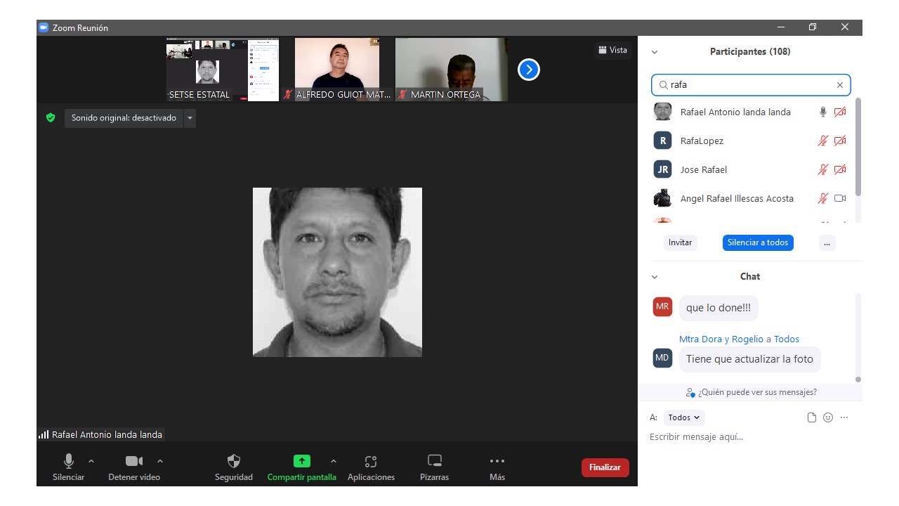Toggle Jose Rafael video icon
899x506 pixels.
coord(840,169)
